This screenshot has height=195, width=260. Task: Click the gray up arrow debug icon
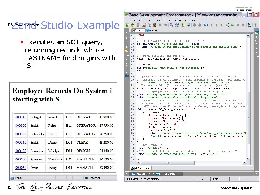coord(211,25)
